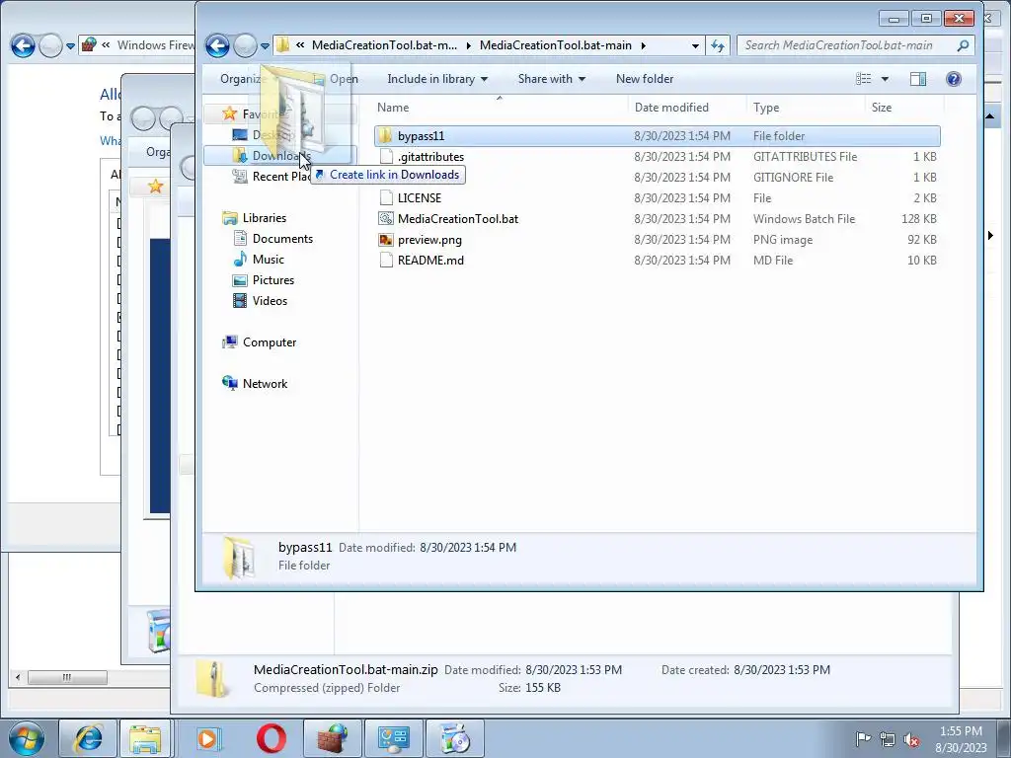Open Windows Start menu
Viewport: 1011px width, 758px height.
27,738
